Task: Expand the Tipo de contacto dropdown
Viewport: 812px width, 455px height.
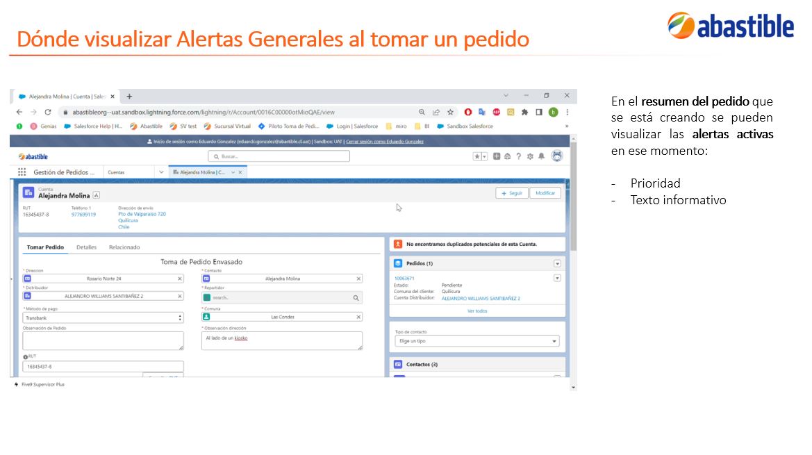Action: 477,341
